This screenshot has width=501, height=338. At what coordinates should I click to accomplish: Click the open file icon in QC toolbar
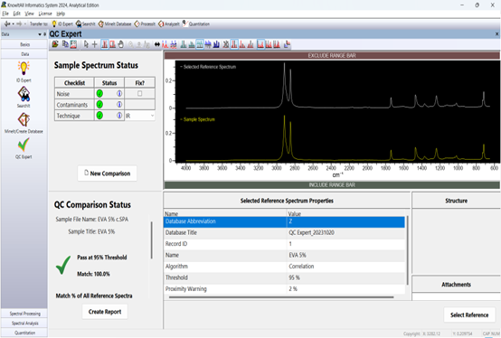[55, 44]
